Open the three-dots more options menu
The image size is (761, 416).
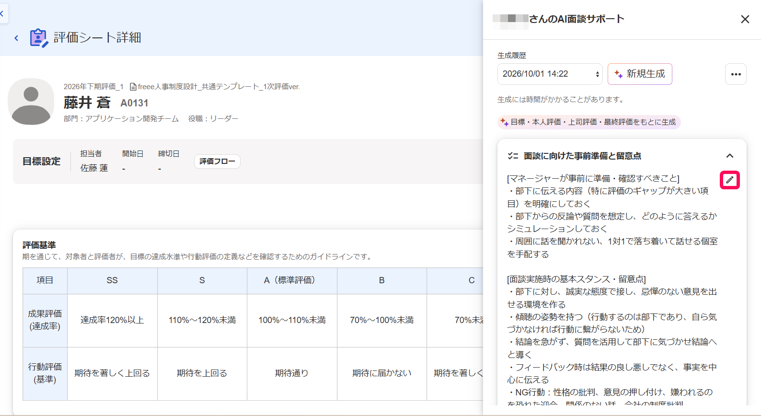[736, 74]
